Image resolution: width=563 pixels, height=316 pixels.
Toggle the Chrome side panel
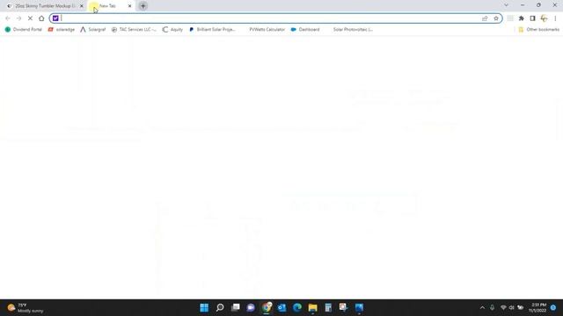point(532,18)
